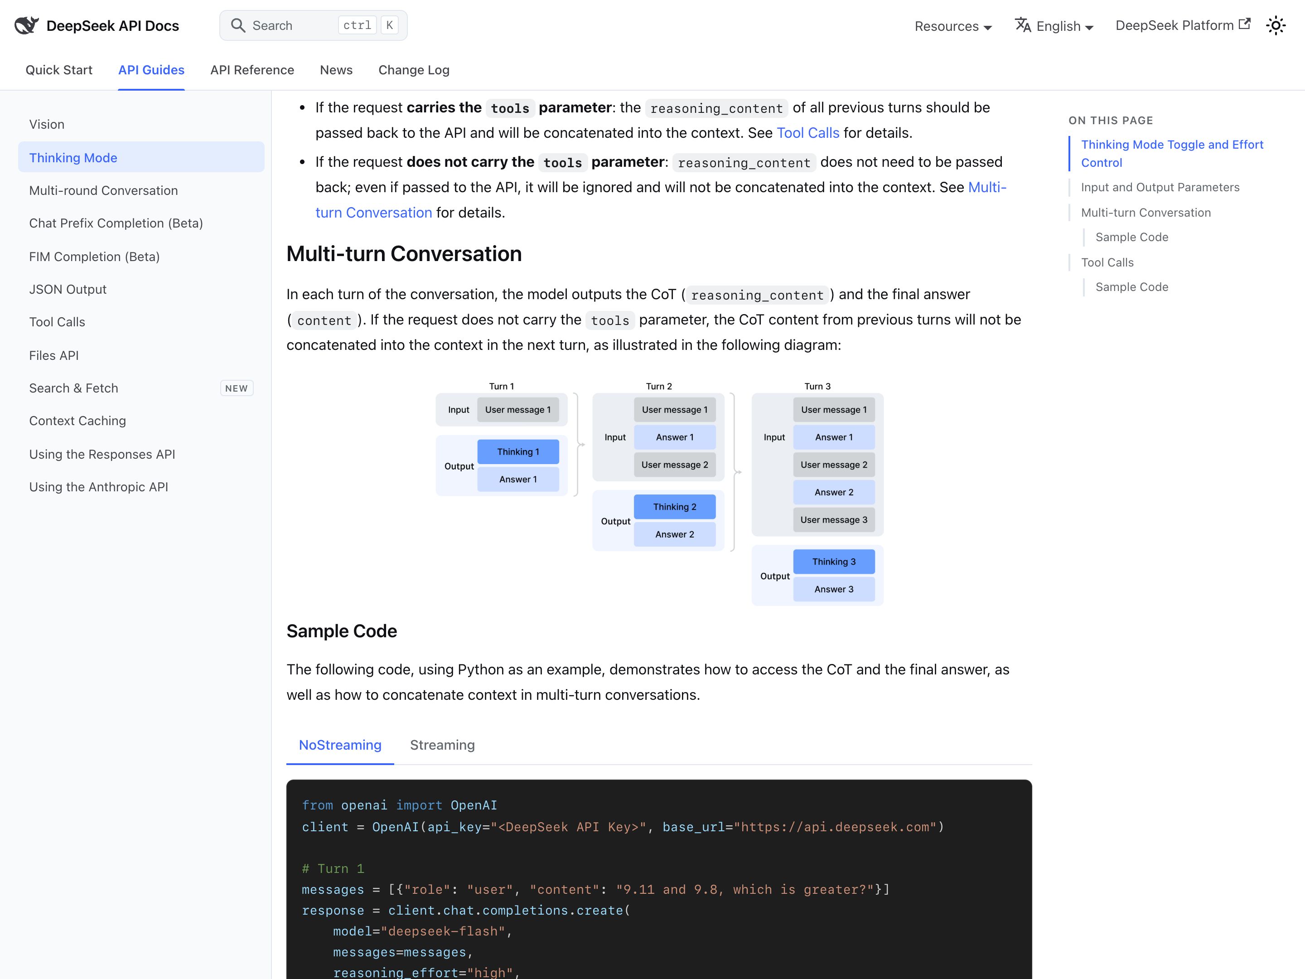1305x979 pixels.
Task: Click the Sample Code heading in article
Action: pos(342,631)
